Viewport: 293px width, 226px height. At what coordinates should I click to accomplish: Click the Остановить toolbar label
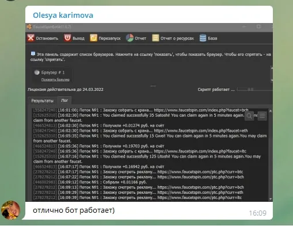click(47, 39)
